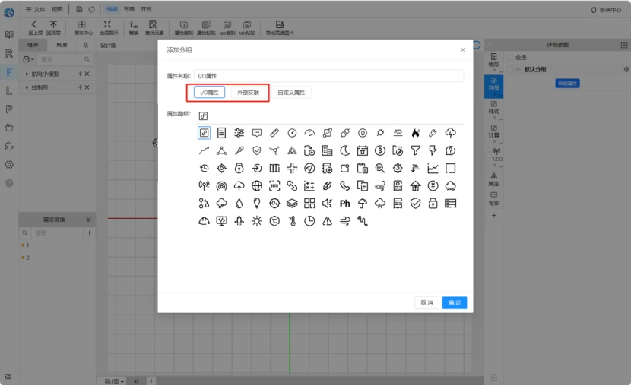
Task: Choose the thermometer icon
Action: coord(292,221)
